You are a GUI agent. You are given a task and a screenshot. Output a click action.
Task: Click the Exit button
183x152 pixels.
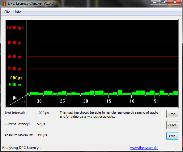(172, 136)
